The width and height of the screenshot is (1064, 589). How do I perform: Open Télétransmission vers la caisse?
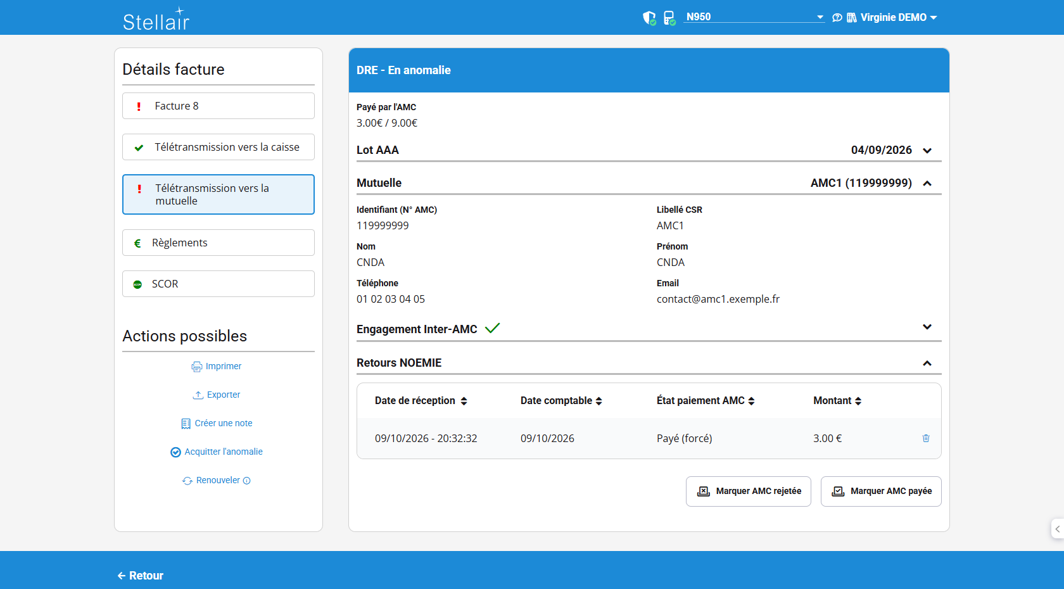point(218,147)
